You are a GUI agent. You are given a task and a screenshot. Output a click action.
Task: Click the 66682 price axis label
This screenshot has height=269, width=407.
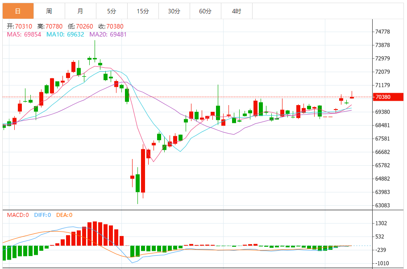[382, 152]
